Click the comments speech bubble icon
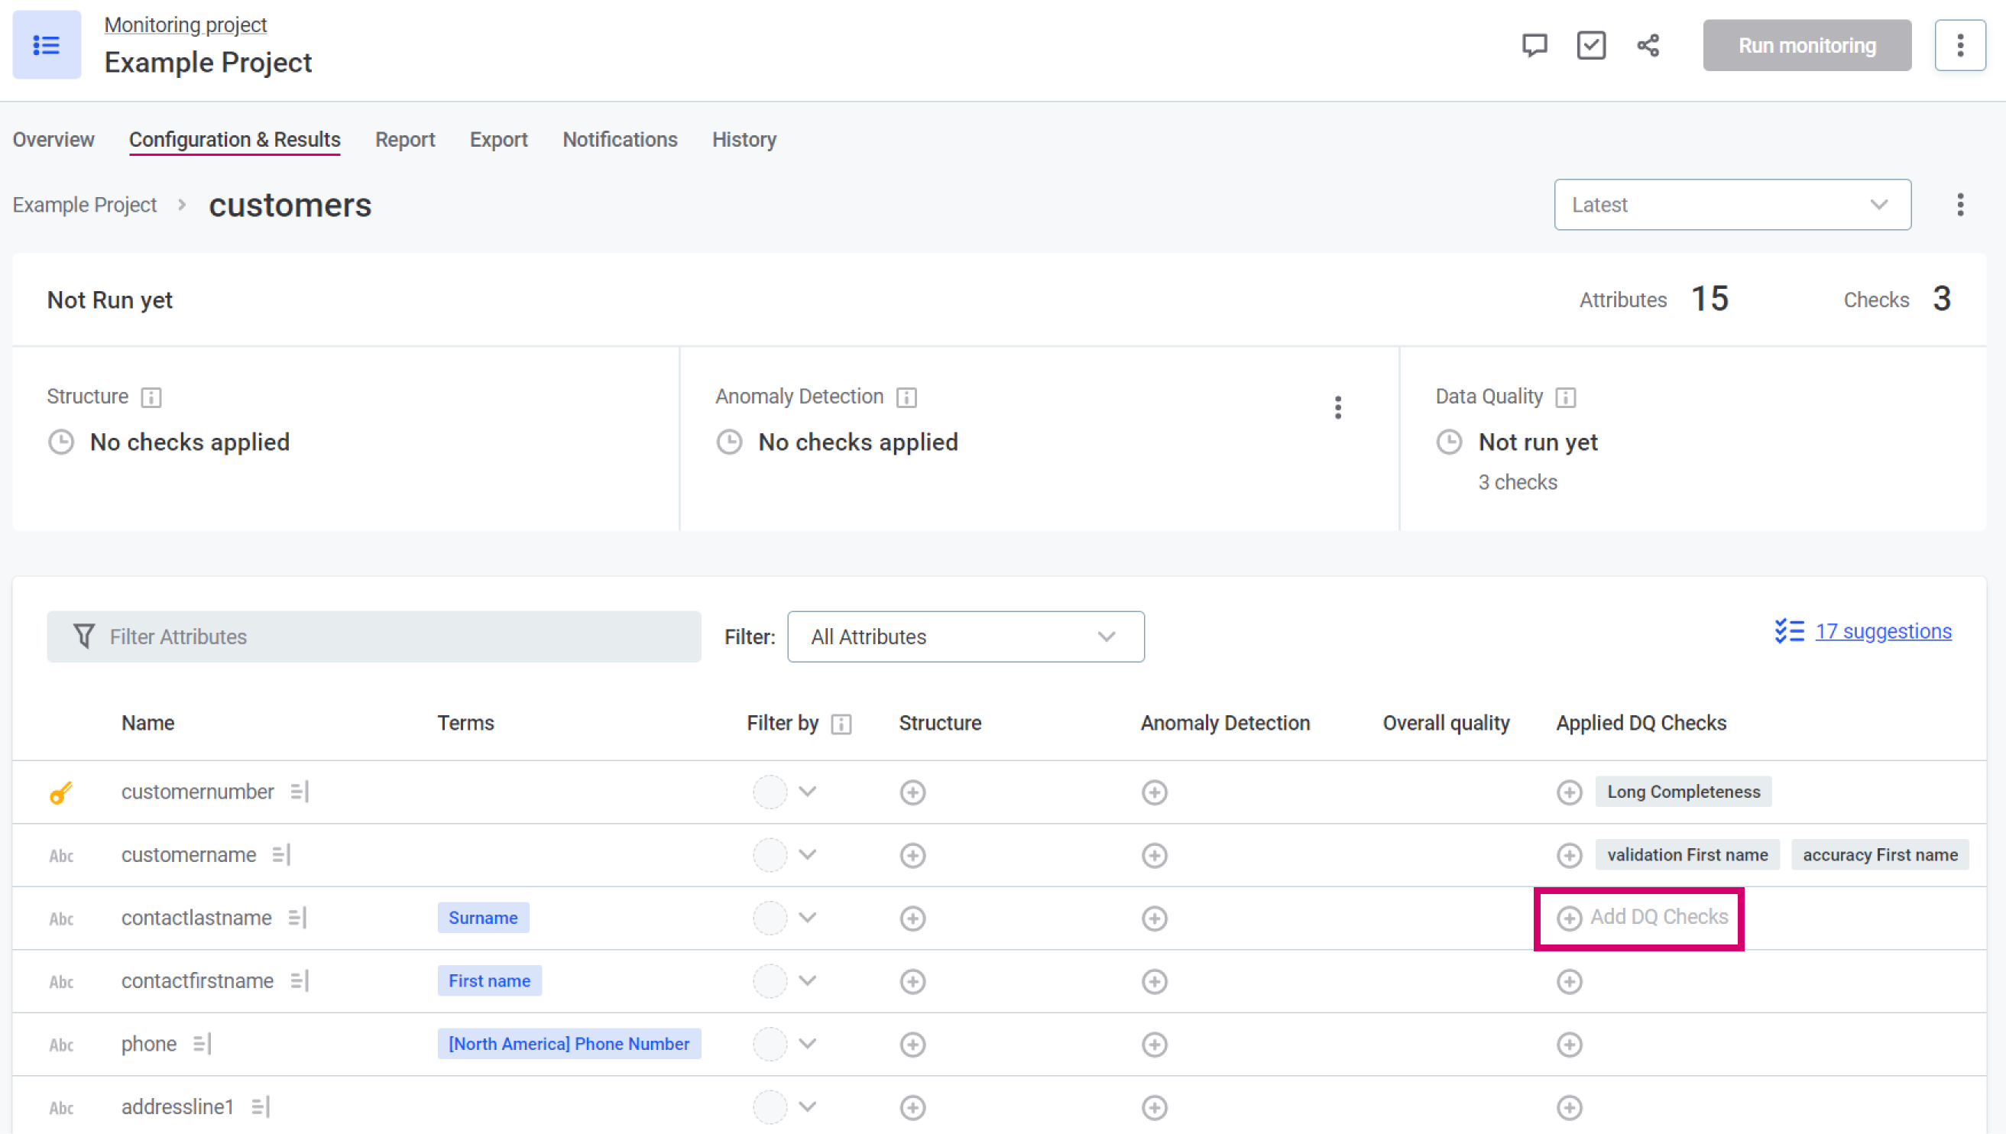The height and width of the screenshot is (1134, 2006). pos(1534,45)
